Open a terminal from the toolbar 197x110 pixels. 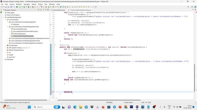[11, 7]
